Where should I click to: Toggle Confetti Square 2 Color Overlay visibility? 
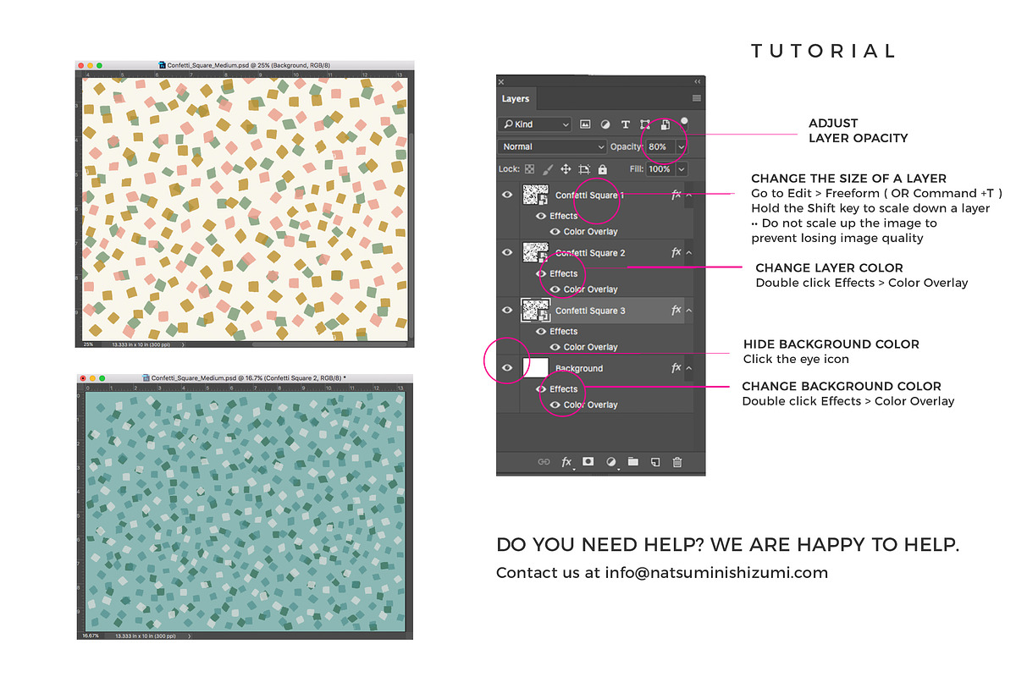click(x=555, y=289)
